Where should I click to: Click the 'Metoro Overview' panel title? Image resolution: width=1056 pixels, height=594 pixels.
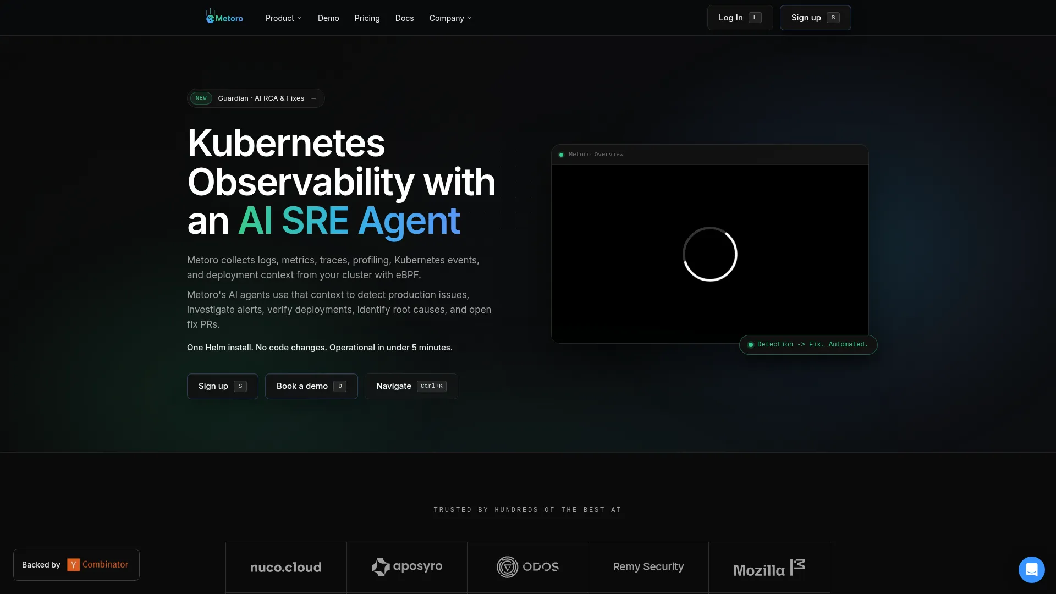(596, 155)
